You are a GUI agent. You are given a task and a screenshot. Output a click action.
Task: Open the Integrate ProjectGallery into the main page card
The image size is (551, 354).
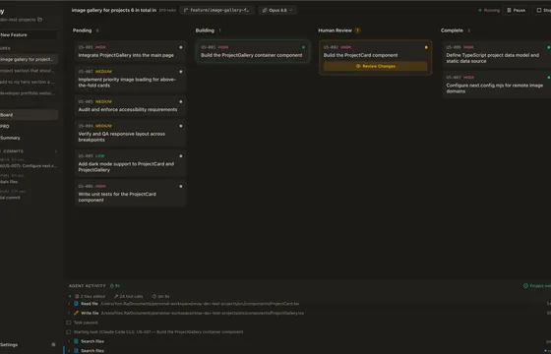tap(130, 51)
